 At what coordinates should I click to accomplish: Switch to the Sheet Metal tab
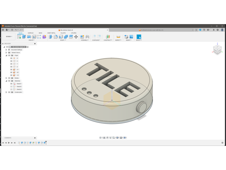pyautogui.click(x=51, y=33)
